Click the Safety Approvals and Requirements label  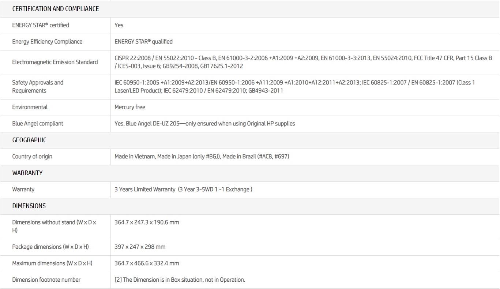38,87
